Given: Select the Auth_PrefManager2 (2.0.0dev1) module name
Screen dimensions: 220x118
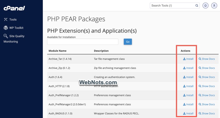Looking at the screenshot, I should [x=67, y=104].
